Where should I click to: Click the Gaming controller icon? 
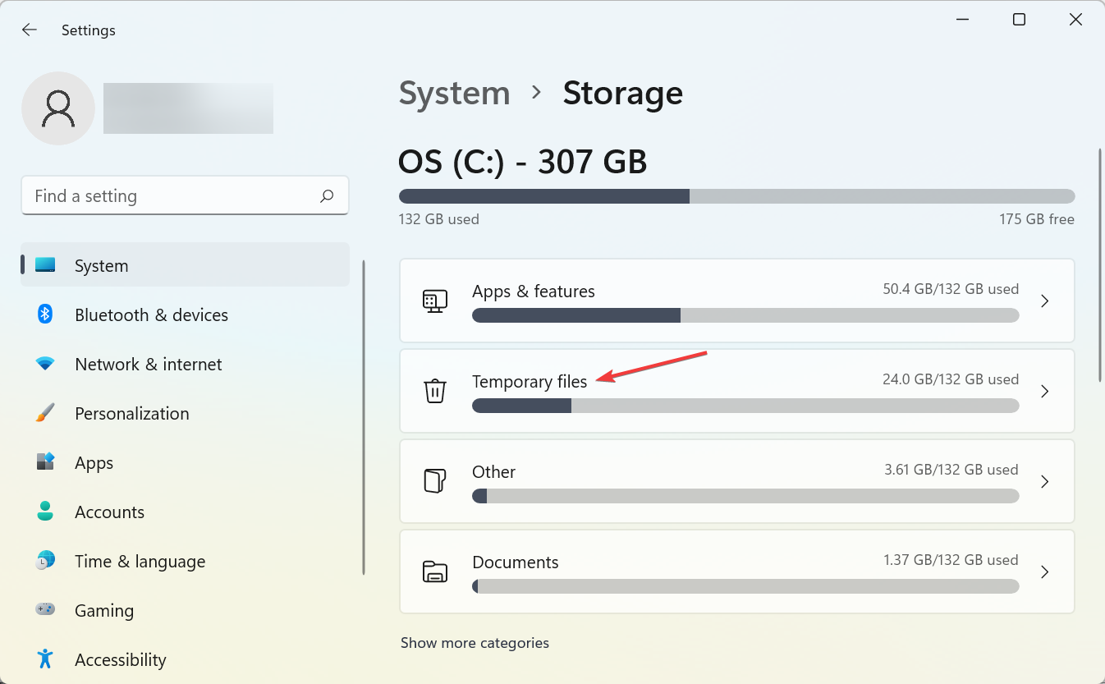coord(45,610)
